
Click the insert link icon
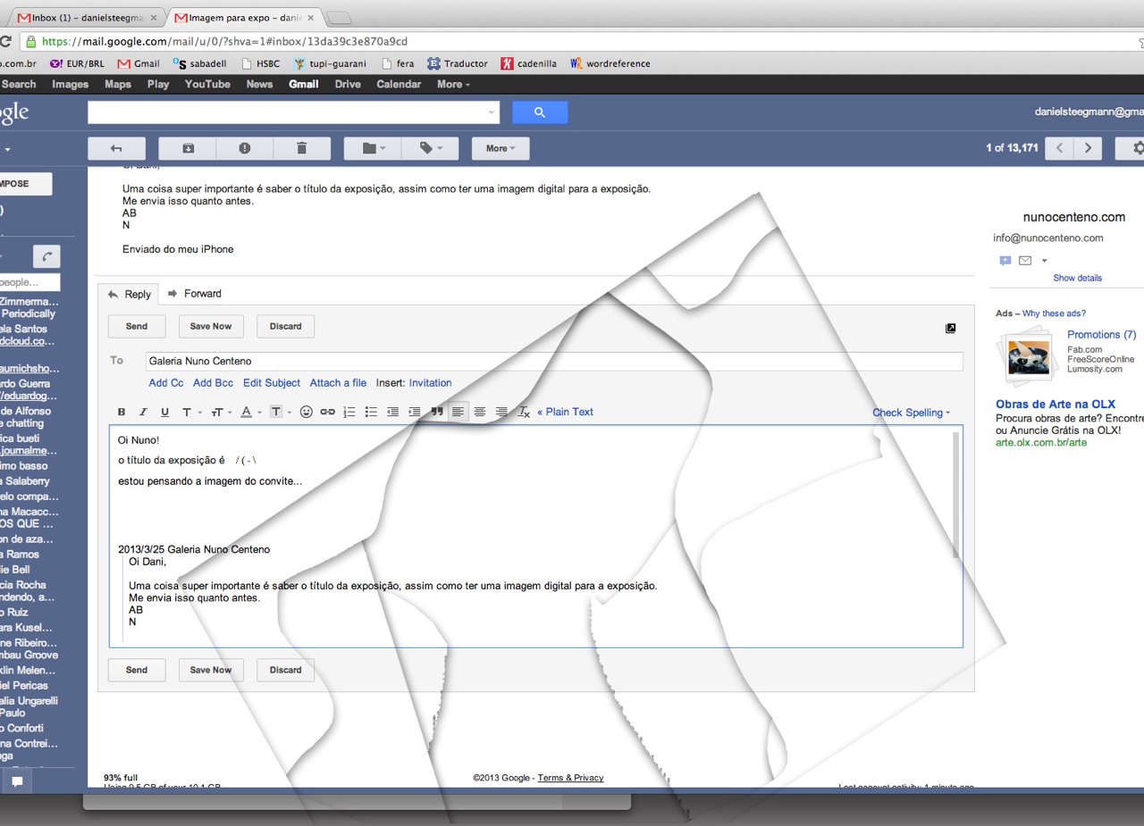(x=328, y=412)
